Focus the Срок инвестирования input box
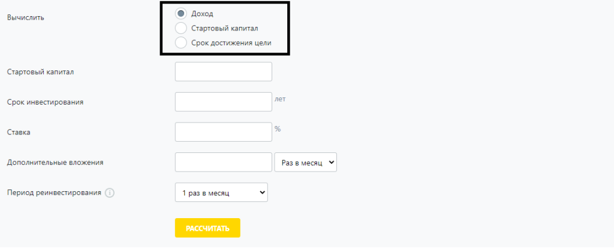Viewport: 614px width, 251px height. pos(224,102)
